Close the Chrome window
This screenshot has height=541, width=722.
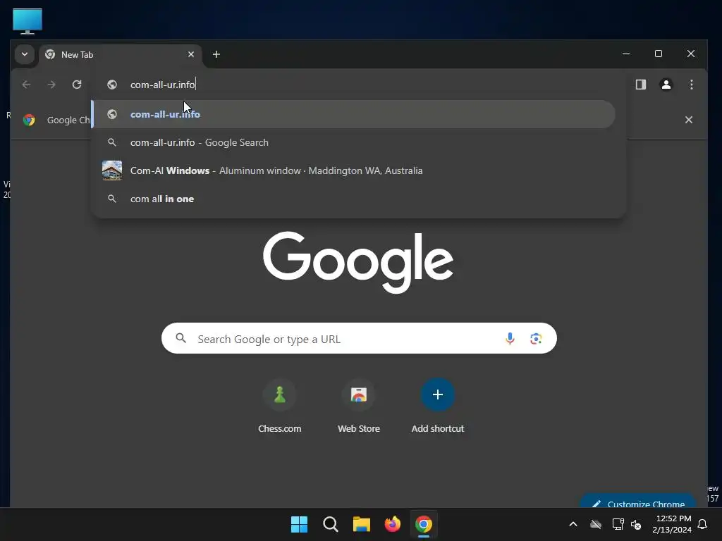(691, 54)
